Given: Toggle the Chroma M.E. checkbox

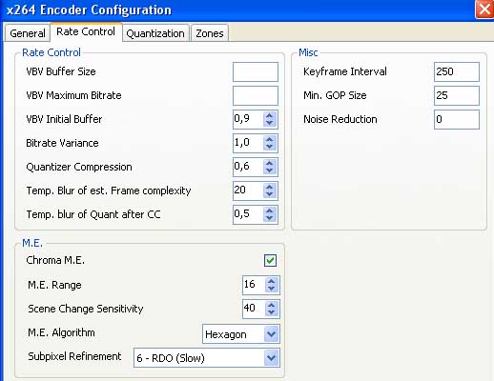Looking at the screenshot, I should [270, 260].
